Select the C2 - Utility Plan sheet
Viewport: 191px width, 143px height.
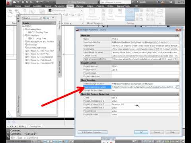pos(37,39)
